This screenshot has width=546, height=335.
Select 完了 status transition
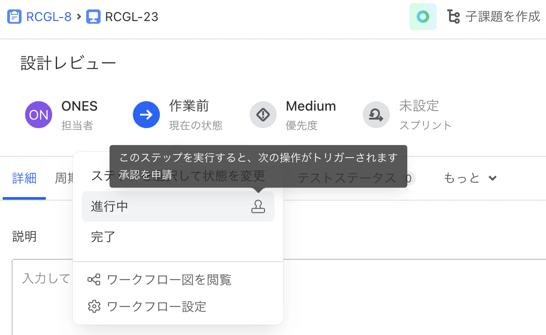click(178, 236)
